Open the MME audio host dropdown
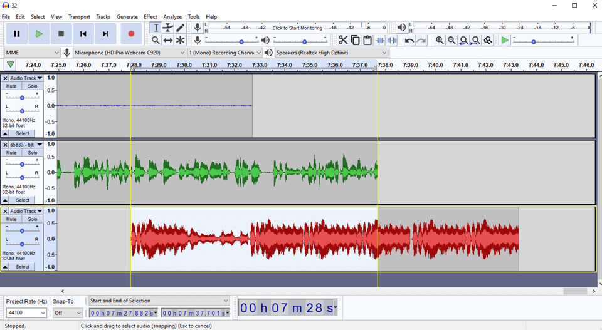602x330 pixels. click(x=32, y=53)
